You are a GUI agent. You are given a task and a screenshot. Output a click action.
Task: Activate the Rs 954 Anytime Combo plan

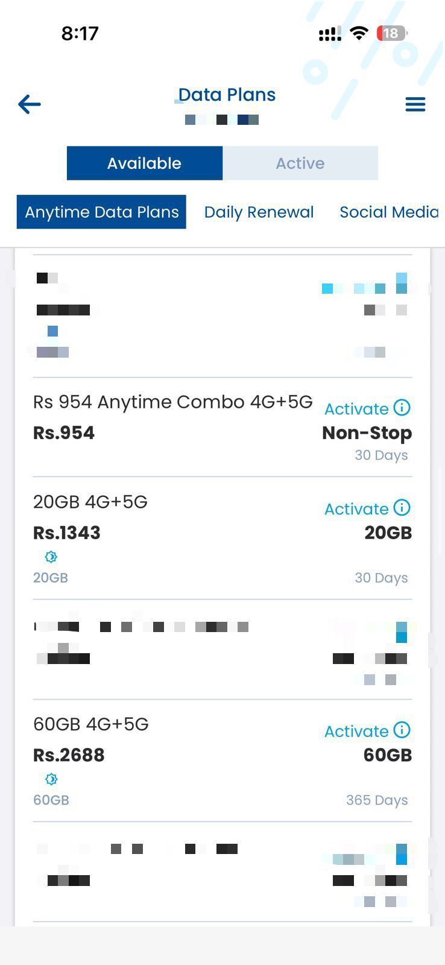[356, 409]
